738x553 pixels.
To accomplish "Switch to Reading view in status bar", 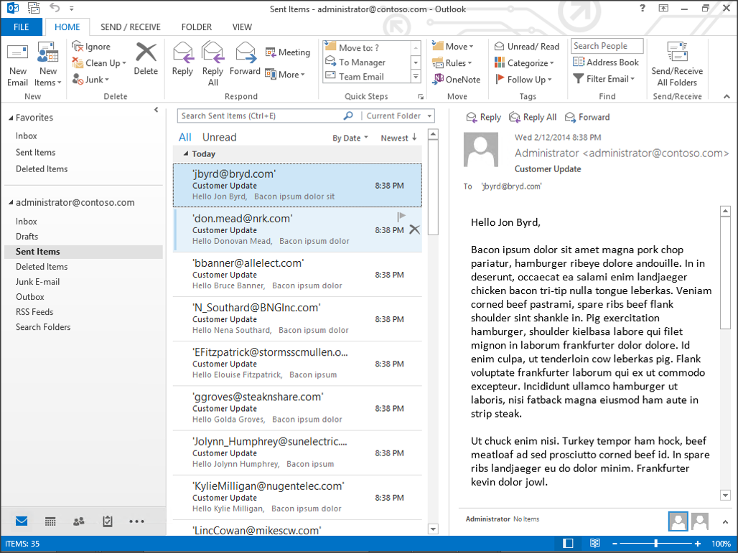I will tap(595, 544).
